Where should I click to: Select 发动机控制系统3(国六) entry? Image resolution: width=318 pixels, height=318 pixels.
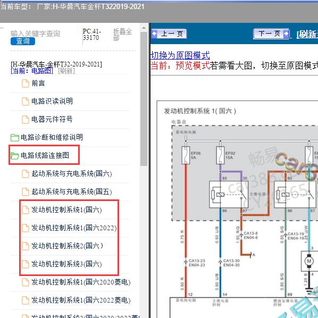66,264
